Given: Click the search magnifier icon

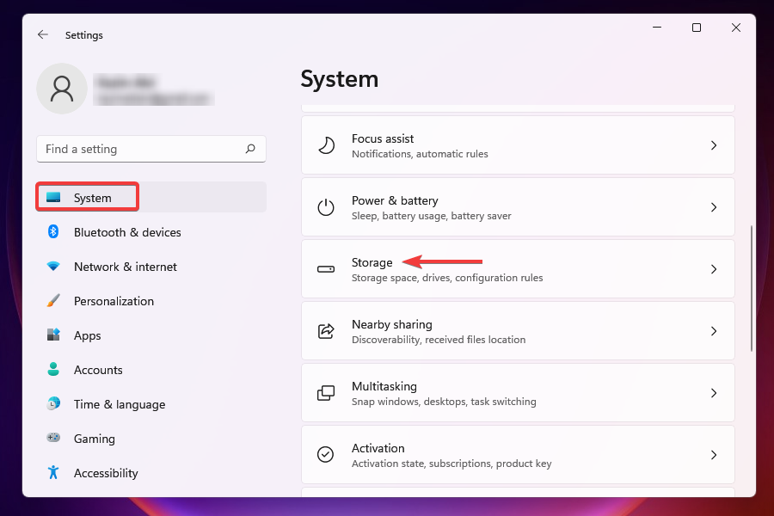Looking at the screenshot, I should pyautogui.click(x=250, y=149).
